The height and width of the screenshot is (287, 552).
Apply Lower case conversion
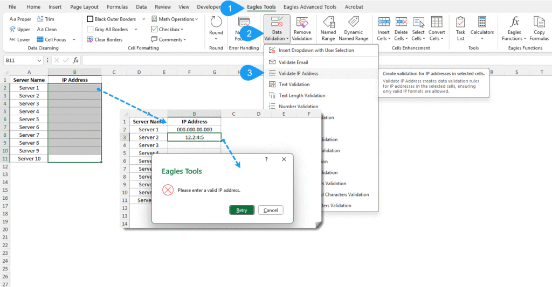pyautogui.click(x=20, y=39)
